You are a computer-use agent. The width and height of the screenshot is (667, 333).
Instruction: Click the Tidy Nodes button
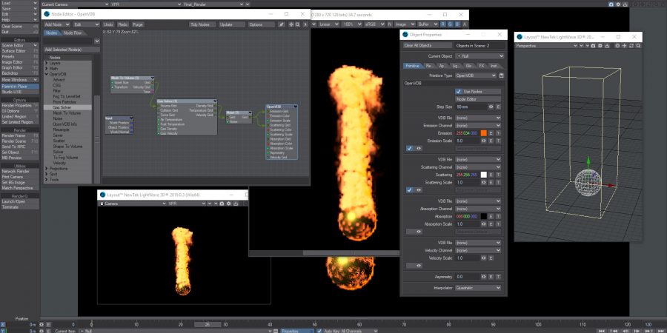pos(202,24)
